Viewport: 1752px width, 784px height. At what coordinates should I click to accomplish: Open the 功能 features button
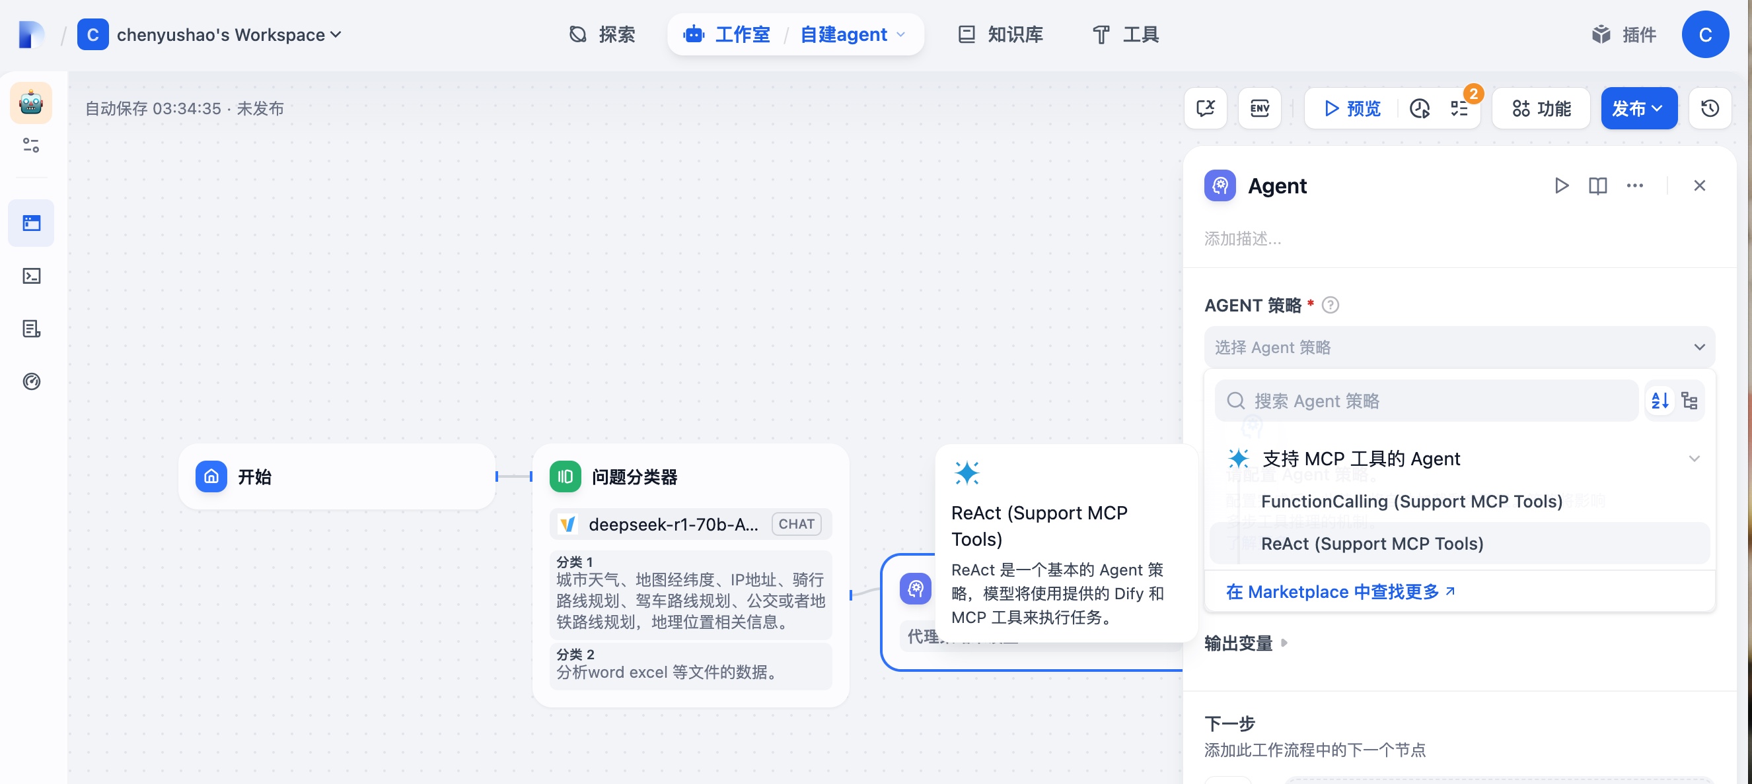(x=1541, y=108)
